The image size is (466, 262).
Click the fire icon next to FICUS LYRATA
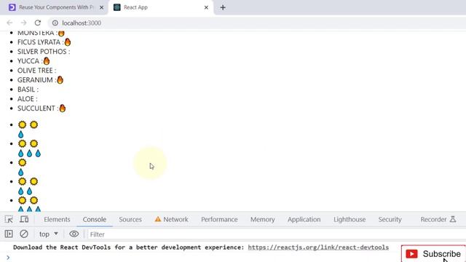tap(68, 42)
